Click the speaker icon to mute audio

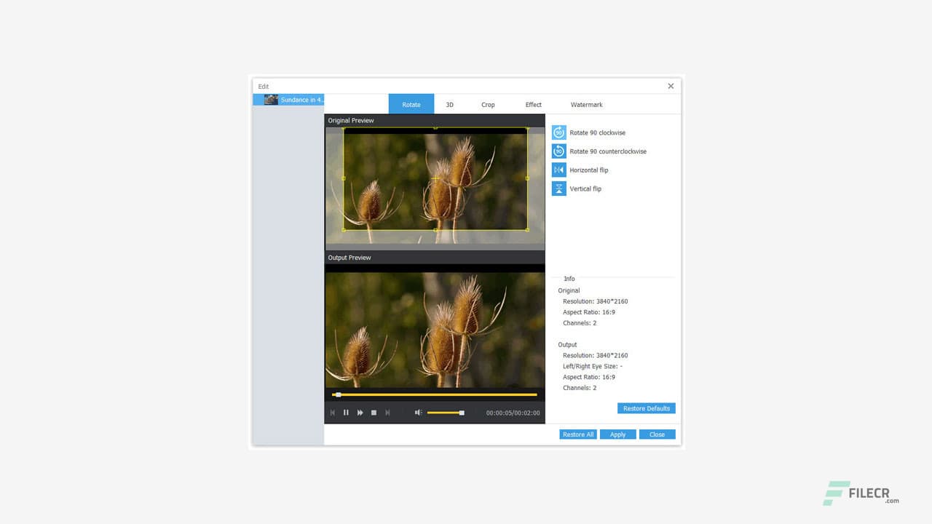click(x=418, y=412)
